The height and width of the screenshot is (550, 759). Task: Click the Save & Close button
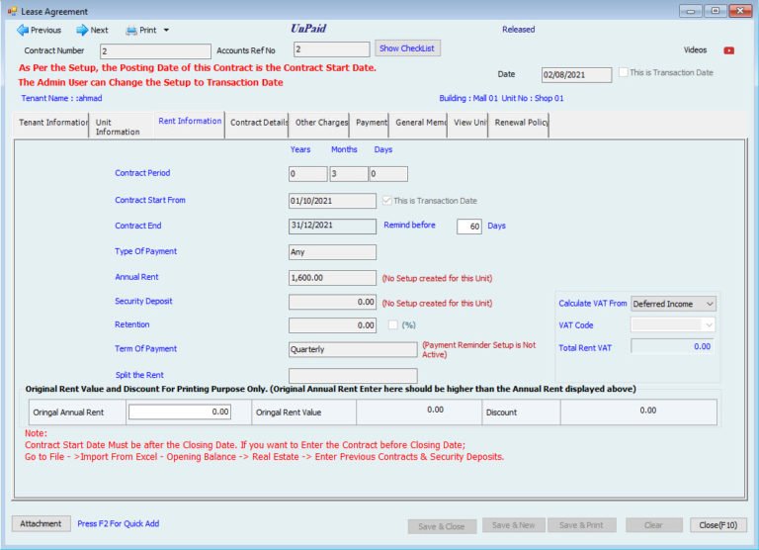coord(442,526)
